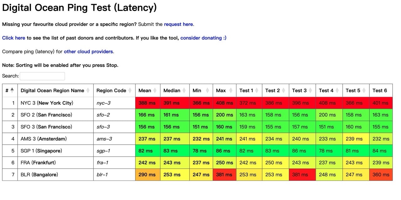Sort table by Test 5 column
Image resolution: width=401 pixels, height=200 pixels.
pos(356,90)
